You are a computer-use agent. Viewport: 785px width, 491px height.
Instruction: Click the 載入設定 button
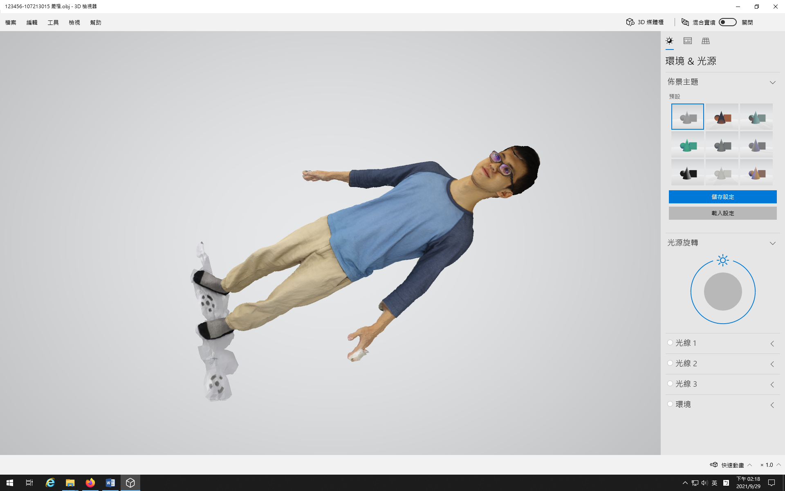[x=722, y=213]
